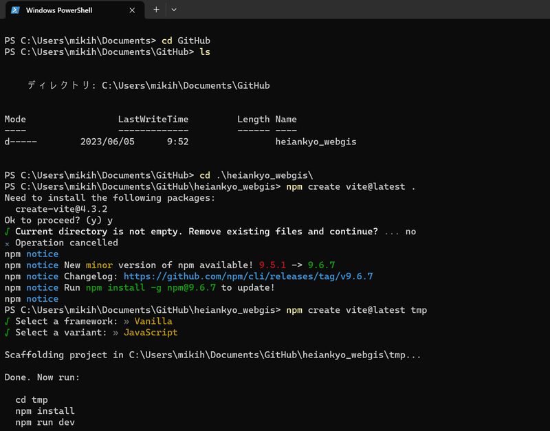Click the heiankyo_webgis directory name
This screenshot has width=550, height=431.
pyautogui.click(x=316, y=142)
